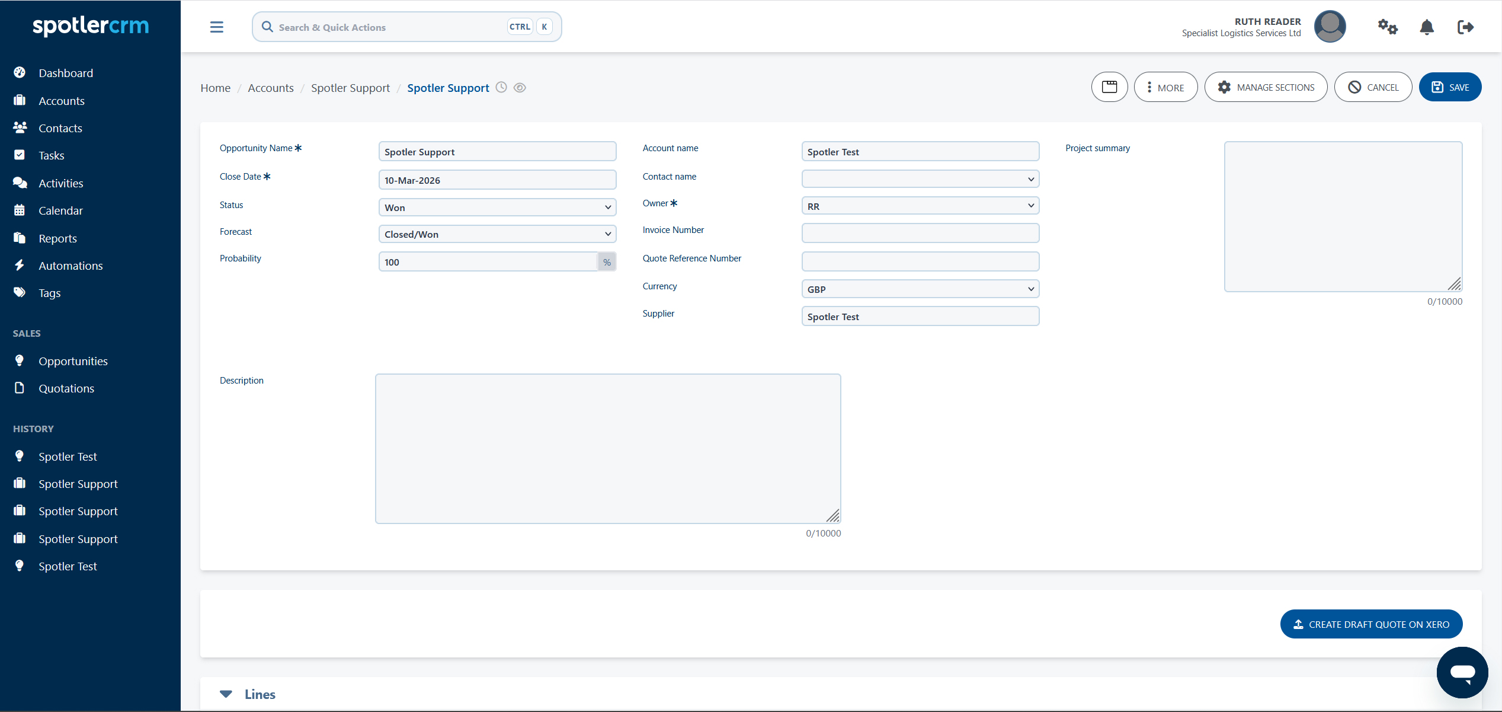
Task: Open Contacts in the sidebar
Action: pos(60,128)
